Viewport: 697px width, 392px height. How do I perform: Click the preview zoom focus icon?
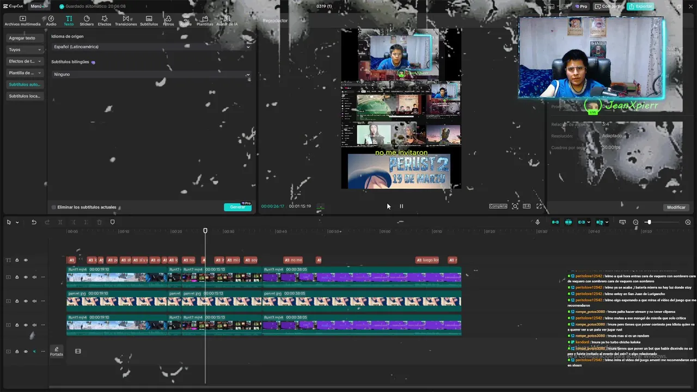click(x=515, y=206)
